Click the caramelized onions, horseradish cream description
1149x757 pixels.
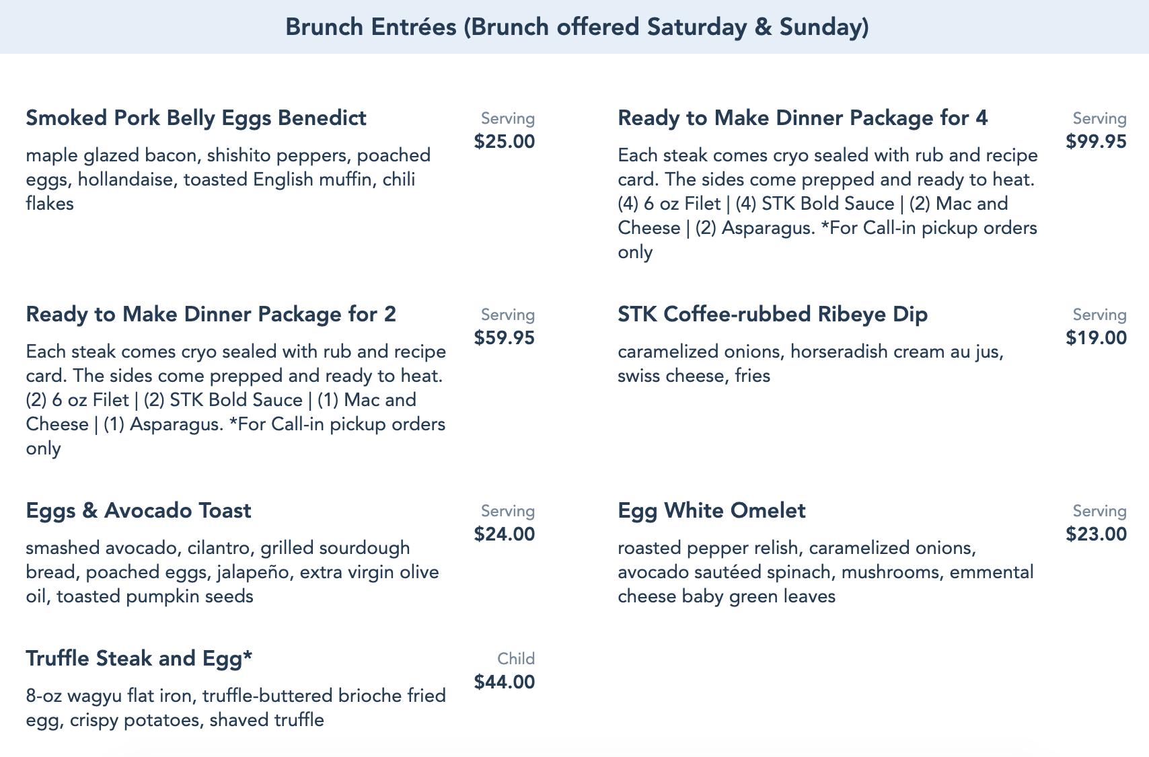[x=810, y=364]
